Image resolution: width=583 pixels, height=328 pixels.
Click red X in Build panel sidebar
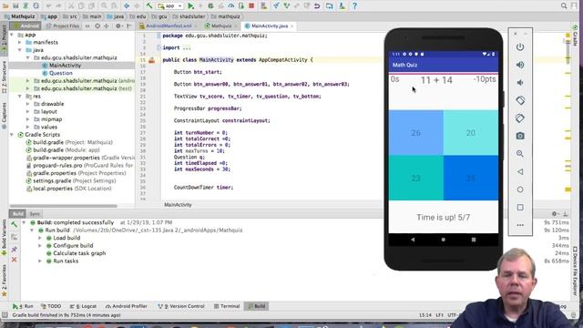tap(15, 260)
